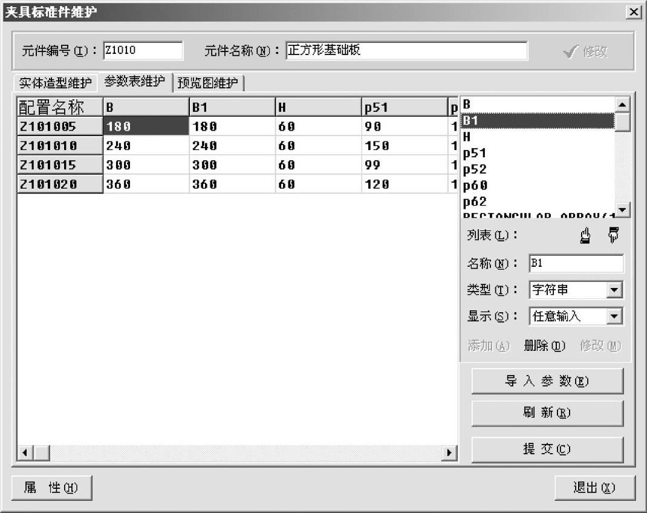This screenshot has width=647, height=513.
Task: Move parameter down with hand-down icon
Action: click(613, 235)
